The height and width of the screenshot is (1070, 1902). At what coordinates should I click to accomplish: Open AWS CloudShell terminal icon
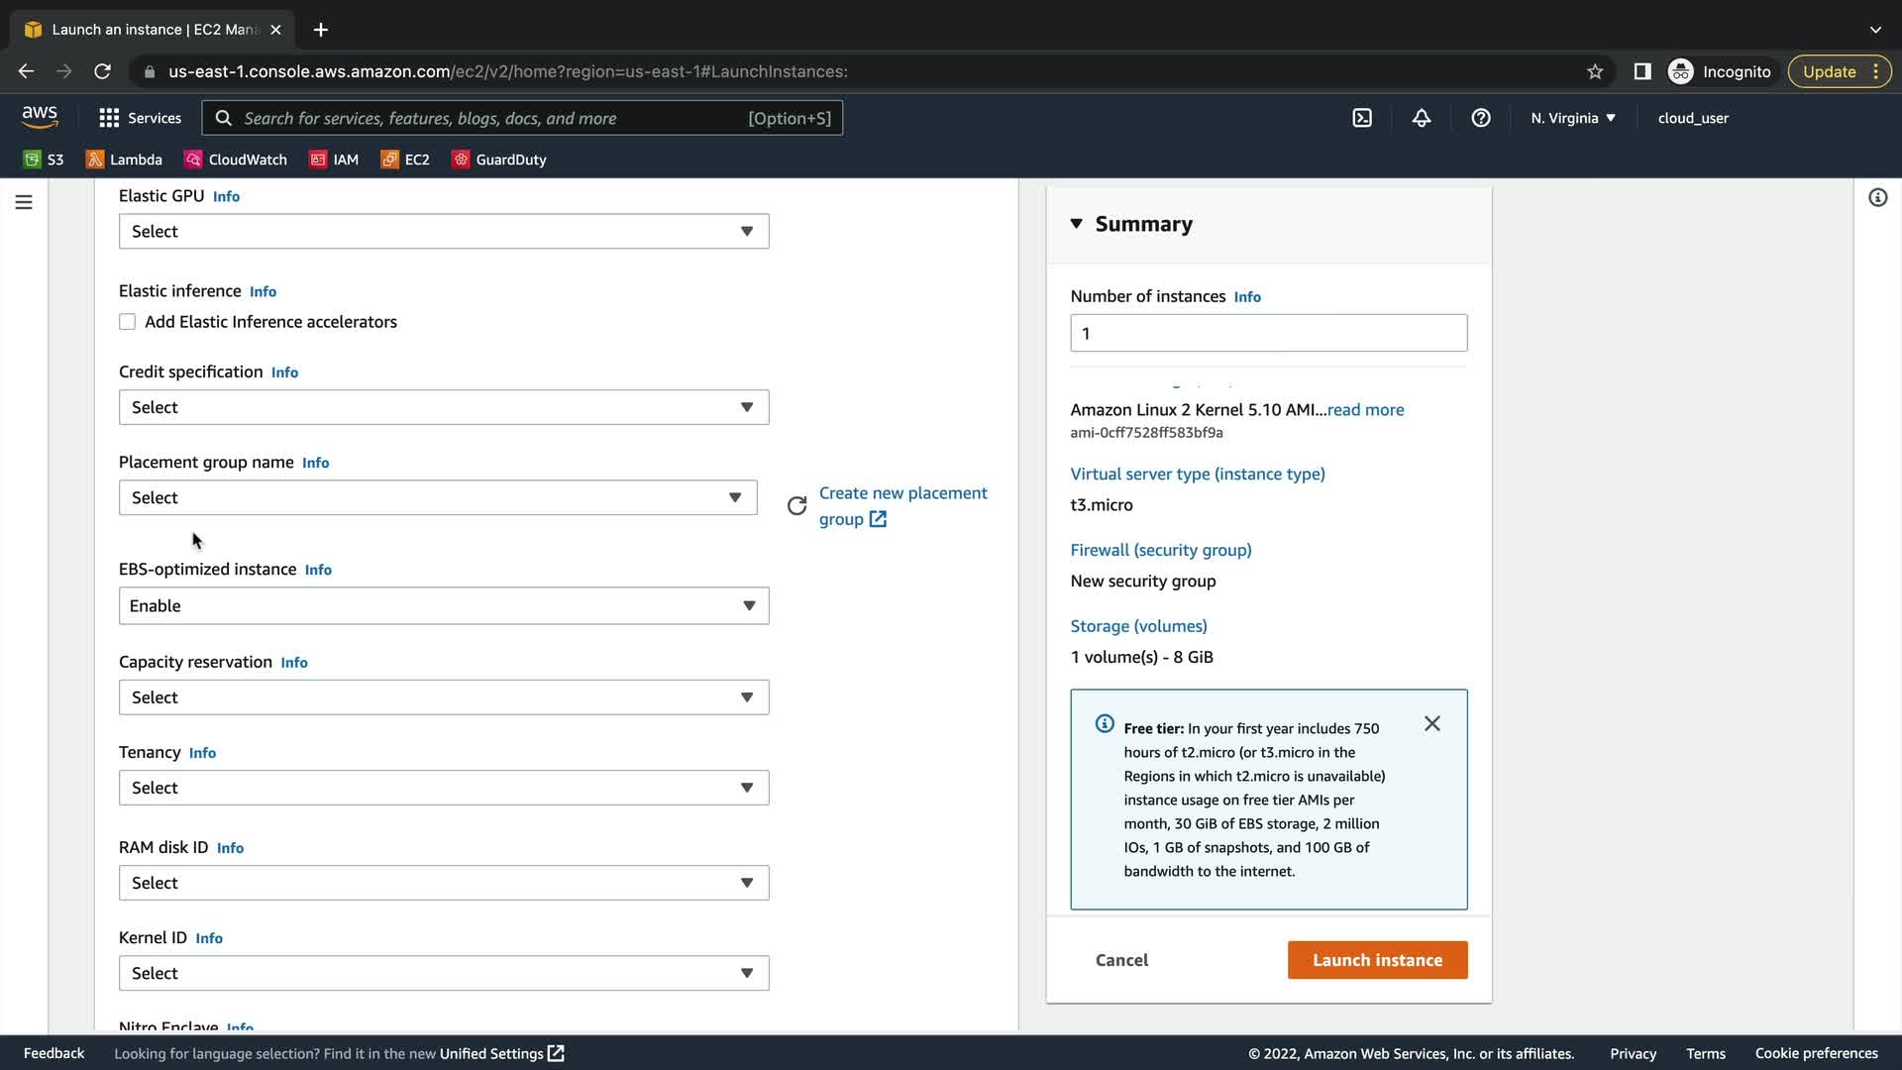click(1362, 118)
